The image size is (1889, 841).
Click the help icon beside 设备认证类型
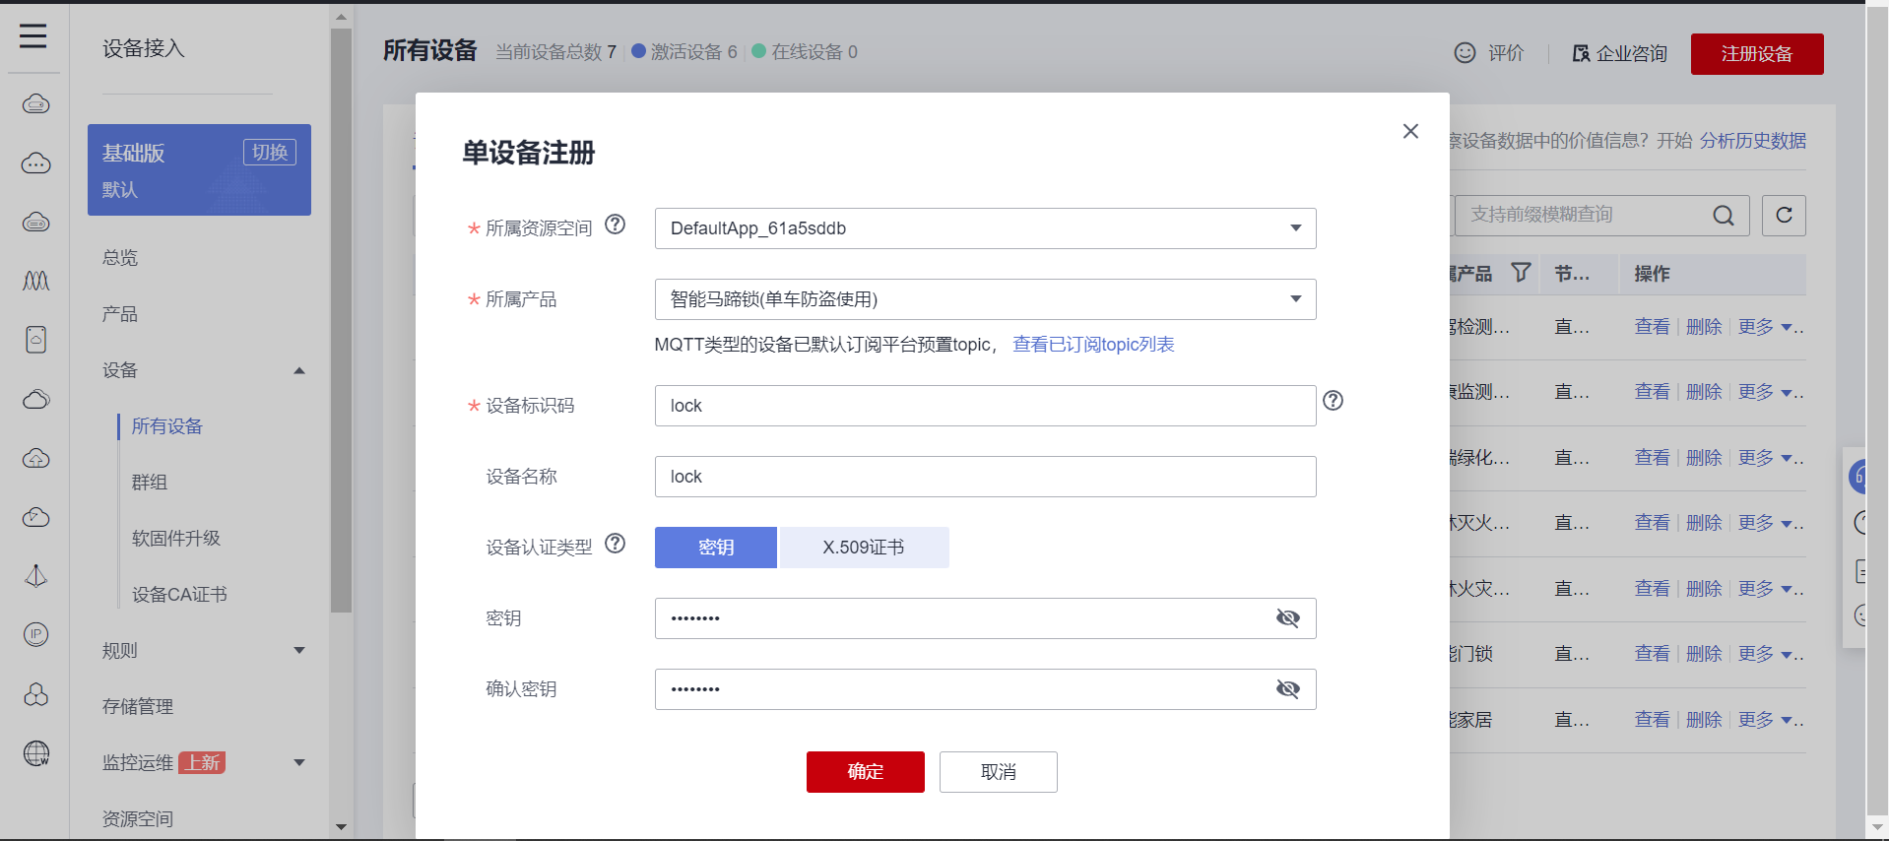pos(616,544)
